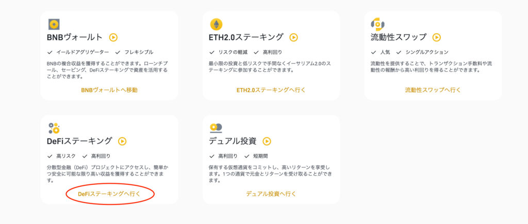The height and width of the screenshot is (224, 528).
Task: Play the BNBヴォールト video tutorial
Action: point(113,37)
